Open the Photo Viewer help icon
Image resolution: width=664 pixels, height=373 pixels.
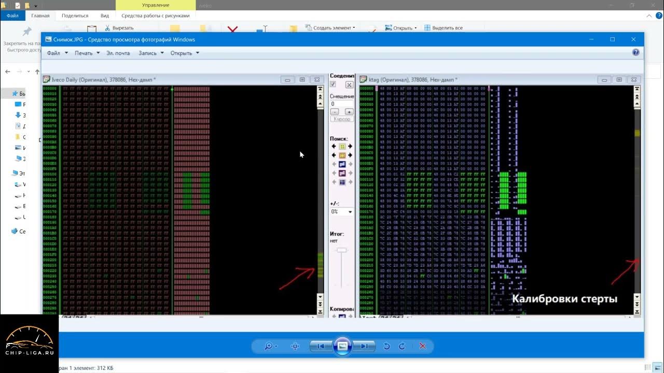click(636, 52)
